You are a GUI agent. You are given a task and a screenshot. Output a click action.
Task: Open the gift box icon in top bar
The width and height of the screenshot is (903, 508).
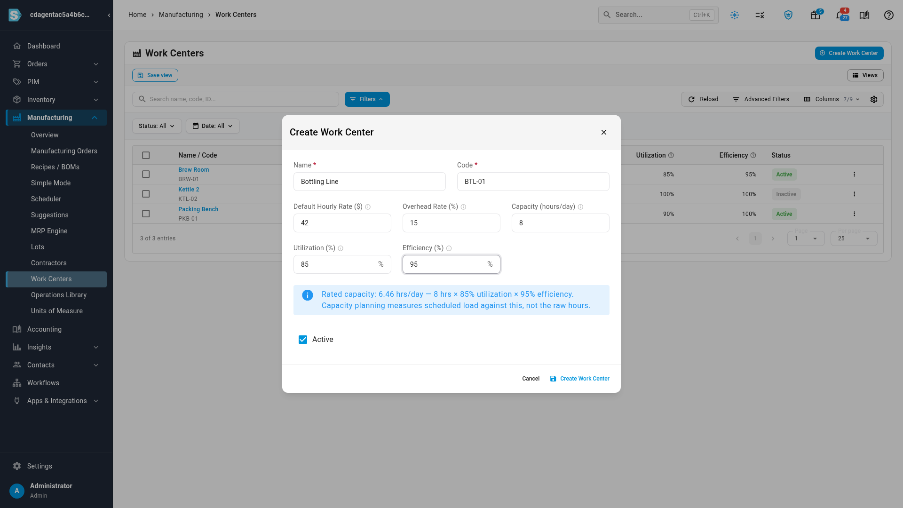[x=815, y=15]
